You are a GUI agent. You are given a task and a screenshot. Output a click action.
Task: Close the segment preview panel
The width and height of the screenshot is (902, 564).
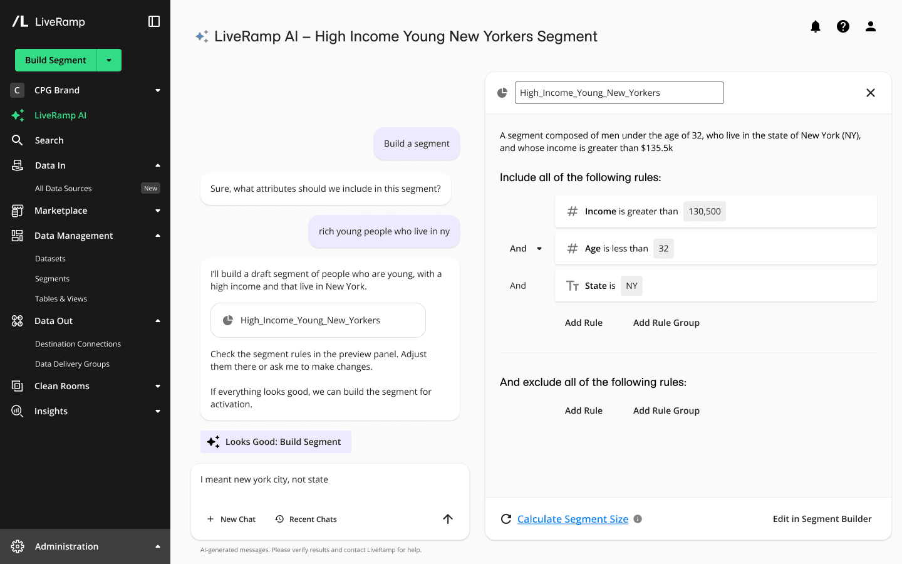coord(871,93)
